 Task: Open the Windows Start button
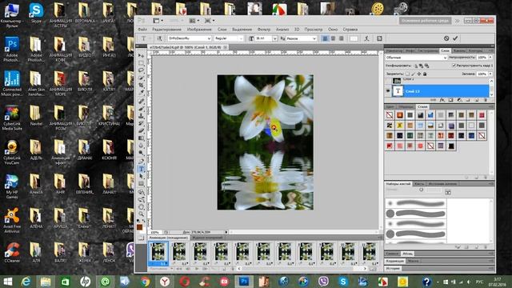pyautogui.click(x=8, y=282)
